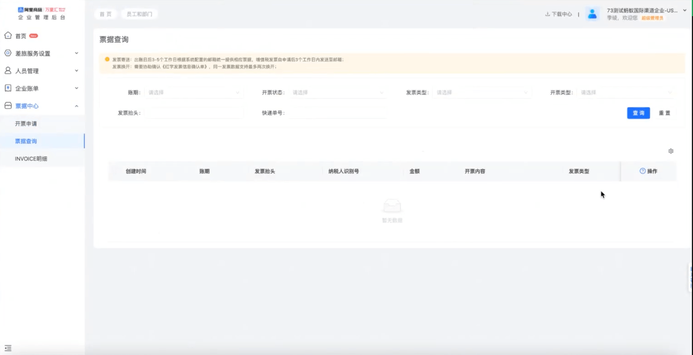Select 首页 in the sidebar menu

pyautogui.click(x=21, y=36)
